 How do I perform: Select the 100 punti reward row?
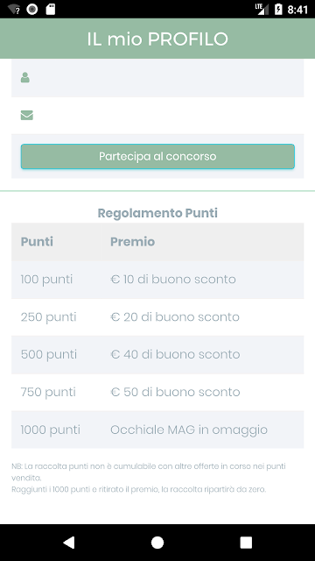coord(157,280)
